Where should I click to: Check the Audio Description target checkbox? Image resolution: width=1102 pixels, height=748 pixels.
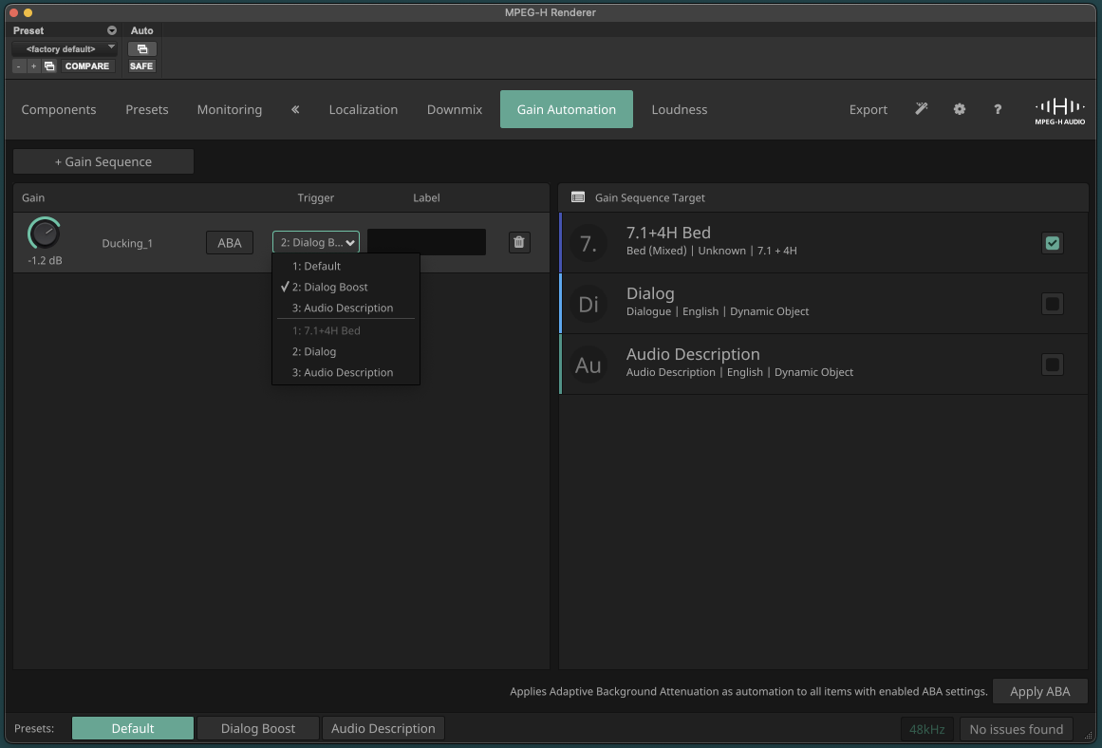click(x=1052, y=365)
